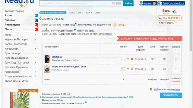Image resolution: width=193 pixels, height=108 pixels.
Task: Click the OpenID logo
Action: click(119, 25)
